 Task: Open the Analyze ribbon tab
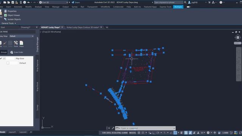coord(38,7)
